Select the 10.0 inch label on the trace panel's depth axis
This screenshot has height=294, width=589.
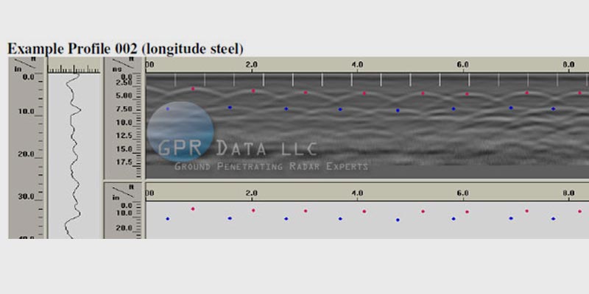pos(27,112)
